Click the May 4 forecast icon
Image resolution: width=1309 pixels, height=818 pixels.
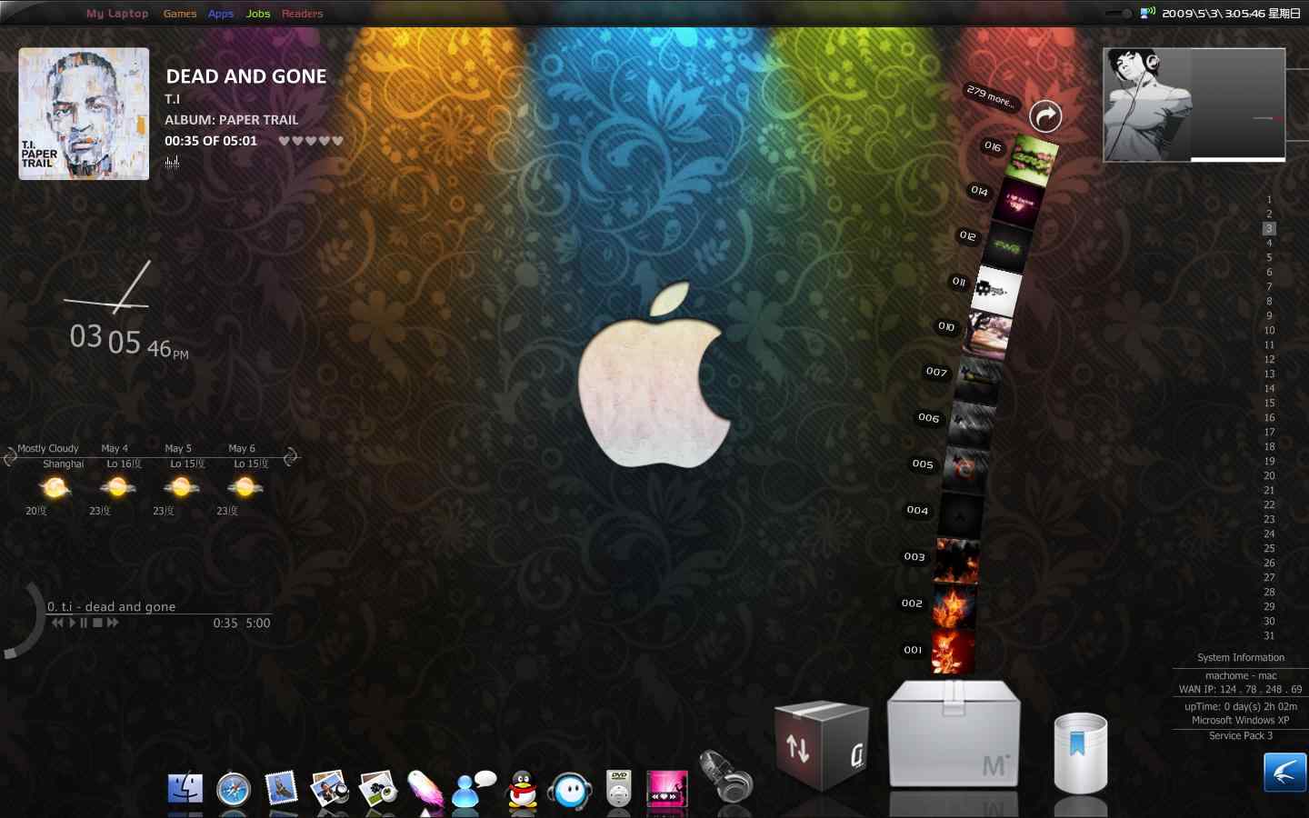117,487
